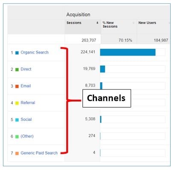Click the green Direct channel color square
The width and height of the screenshot is (171, 170).
(x=17, y=70)
